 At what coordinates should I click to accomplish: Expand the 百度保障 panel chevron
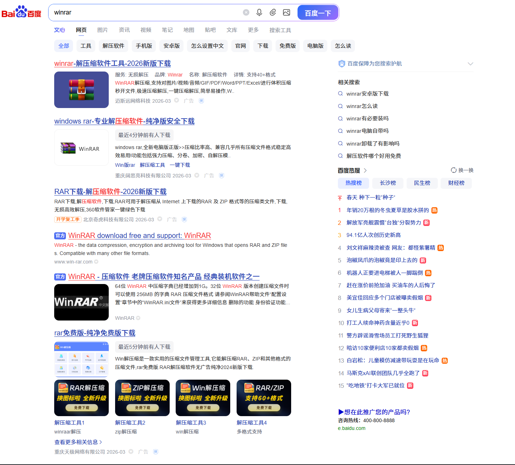click(470, 64)
